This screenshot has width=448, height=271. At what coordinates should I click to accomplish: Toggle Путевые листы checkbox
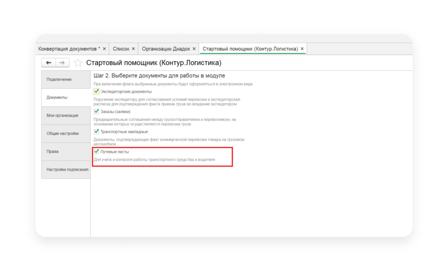pyautogui.click(x=96, y=152)
